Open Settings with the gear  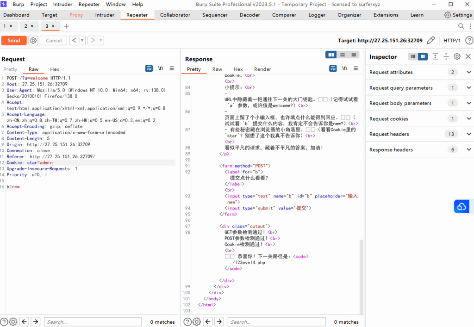click(x=458, y=15)
